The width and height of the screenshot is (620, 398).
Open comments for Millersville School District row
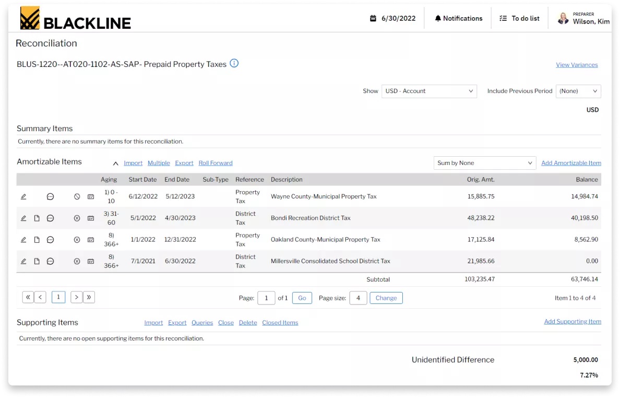pos(50,261)
